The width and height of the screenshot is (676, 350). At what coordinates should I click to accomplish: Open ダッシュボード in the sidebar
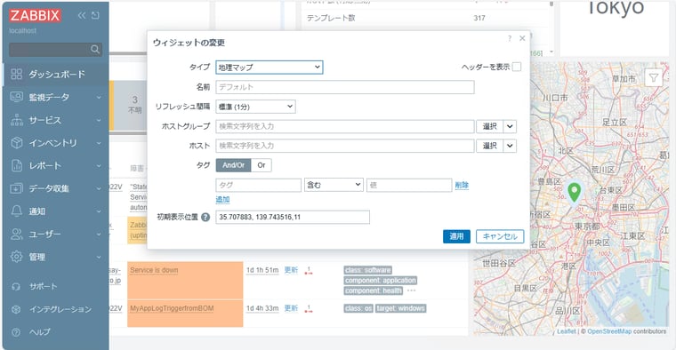pyautogui.click(x=56, y=74)
